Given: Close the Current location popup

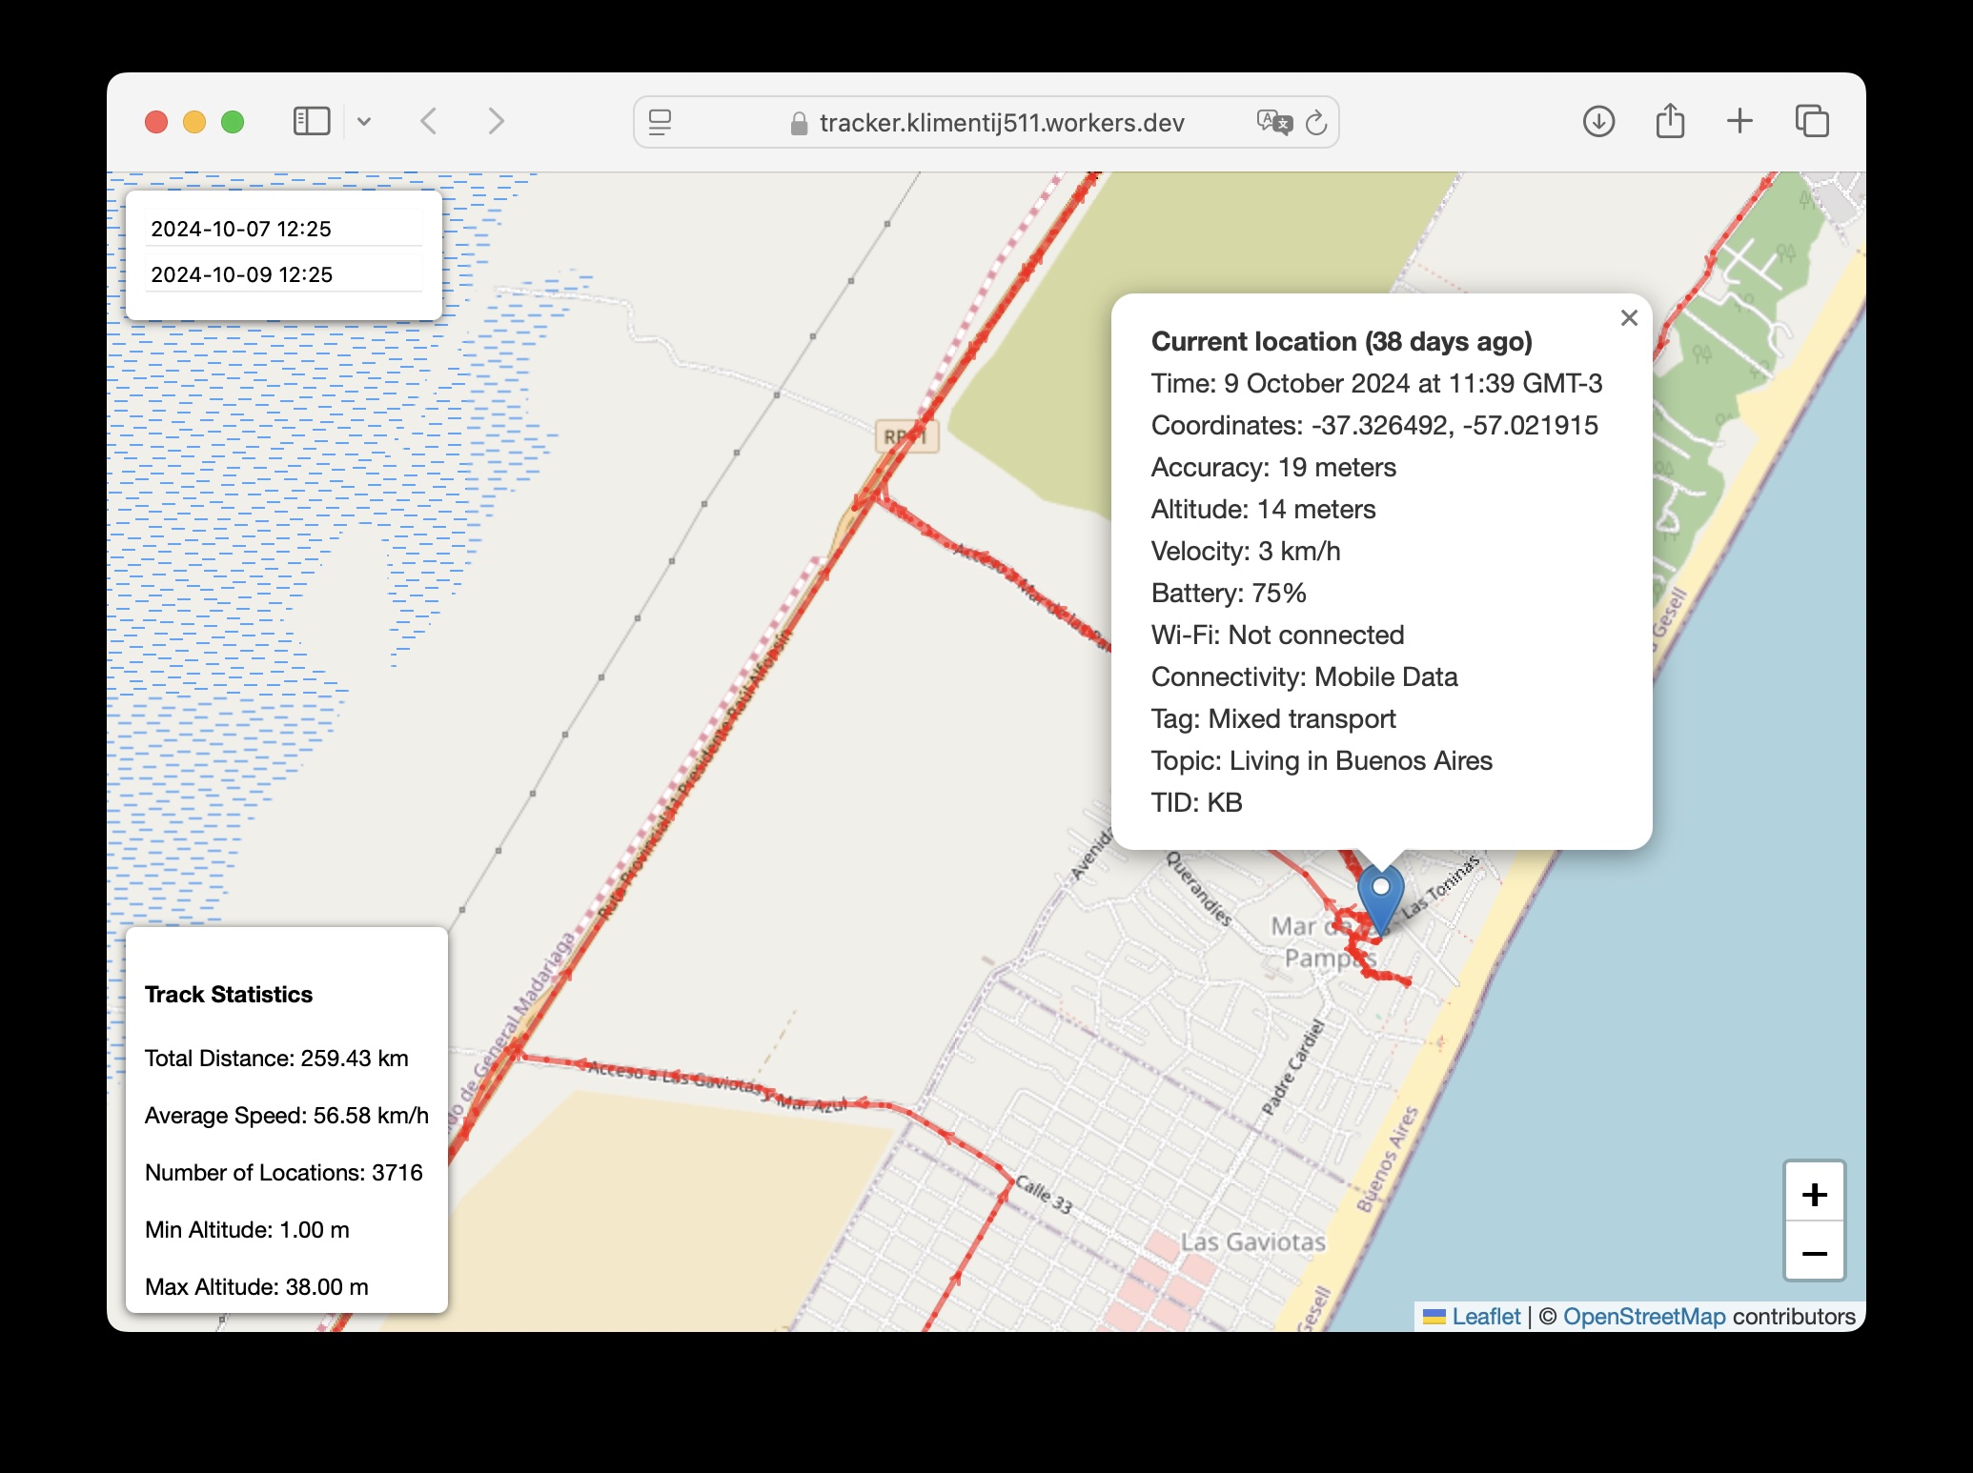Looking at the screenshot, I should coord(1629,318).
